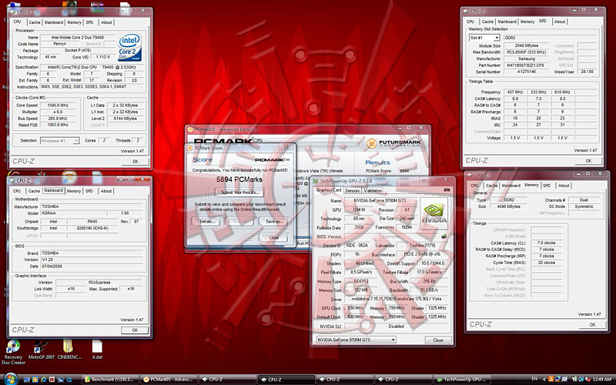Switch to the TechPowerUp GPU-Z taskbar button
Image resolution: width=616 pixels, height=385 pixels.
coord(464,380)
